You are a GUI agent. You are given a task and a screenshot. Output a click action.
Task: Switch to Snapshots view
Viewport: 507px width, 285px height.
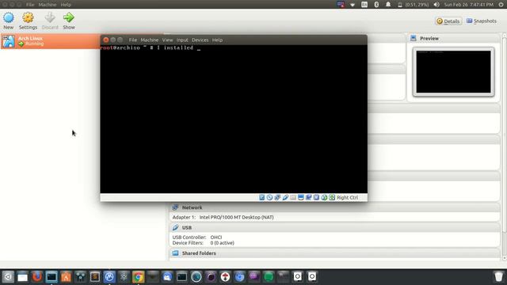(x=481, y=21)
